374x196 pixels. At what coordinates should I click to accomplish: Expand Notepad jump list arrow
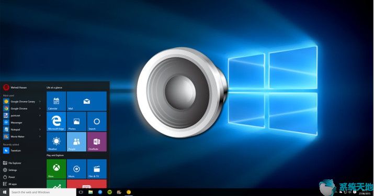(x=40, y=129)
